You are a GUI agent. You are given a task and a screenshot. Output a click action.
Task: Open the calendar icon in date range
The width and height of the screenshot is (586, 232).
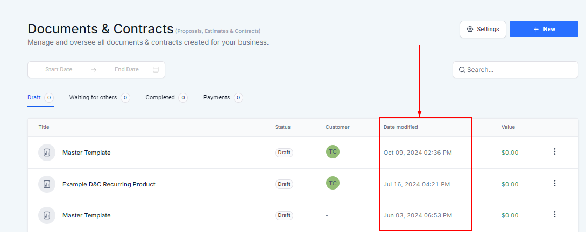[156, 69]
